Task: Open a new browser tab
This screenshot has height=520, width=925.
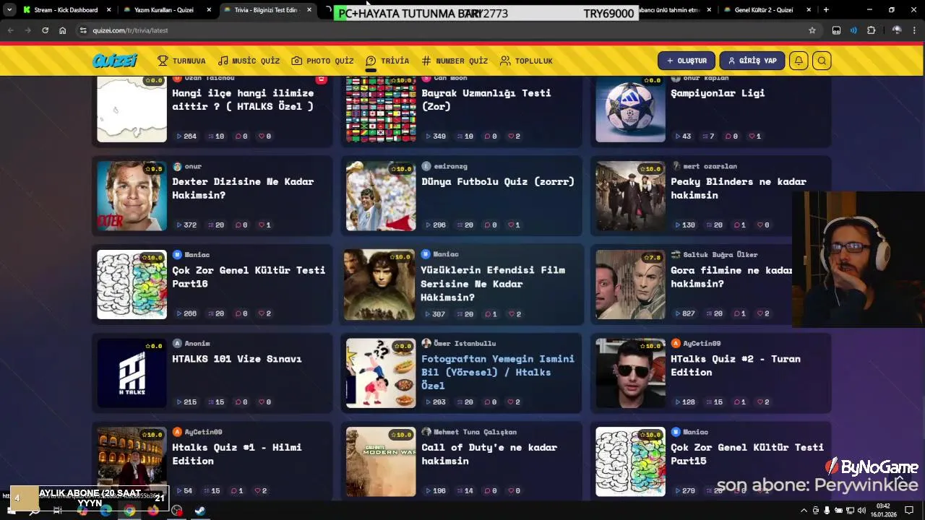Action: [826, 10]
